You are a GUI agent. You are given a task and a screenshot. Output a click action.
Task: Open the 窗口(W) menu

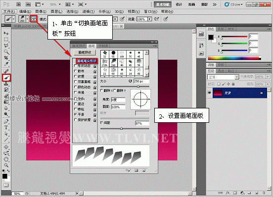point(150,11)
